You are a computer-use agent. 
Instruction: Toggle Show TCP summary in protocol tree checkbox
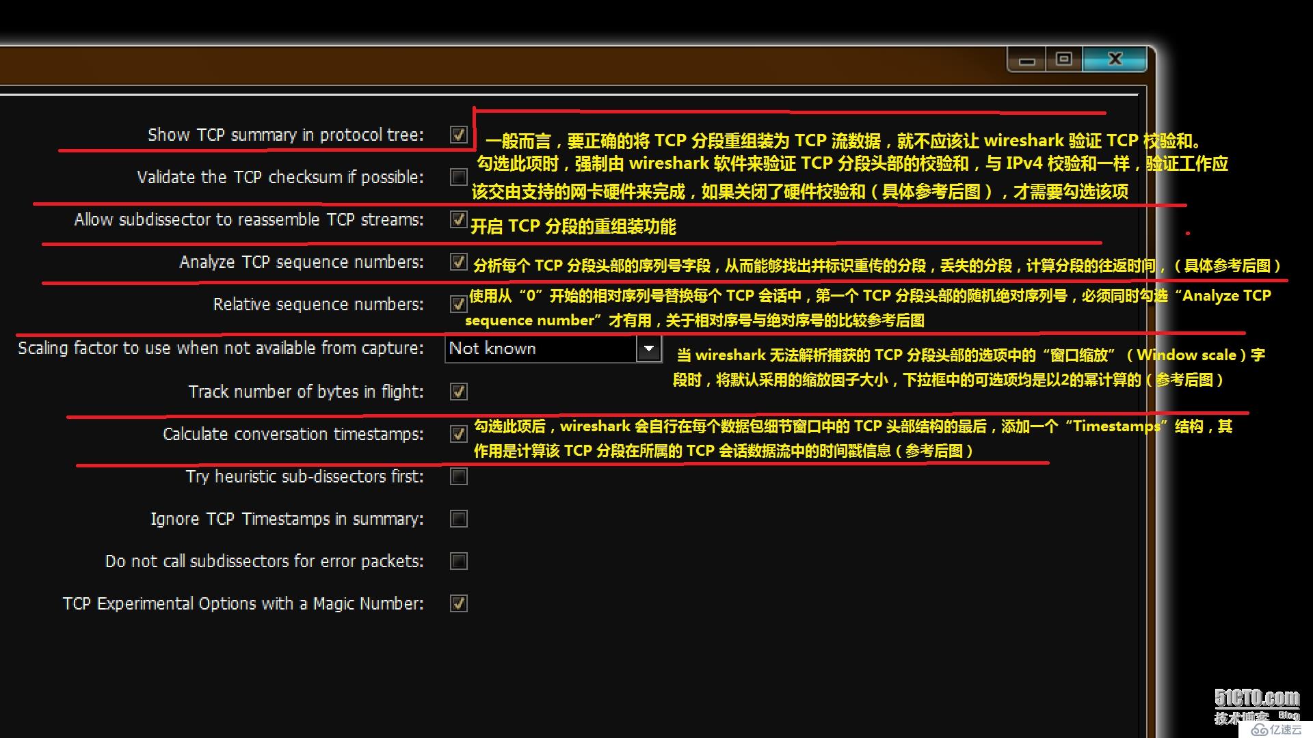(x=459, y=135)
